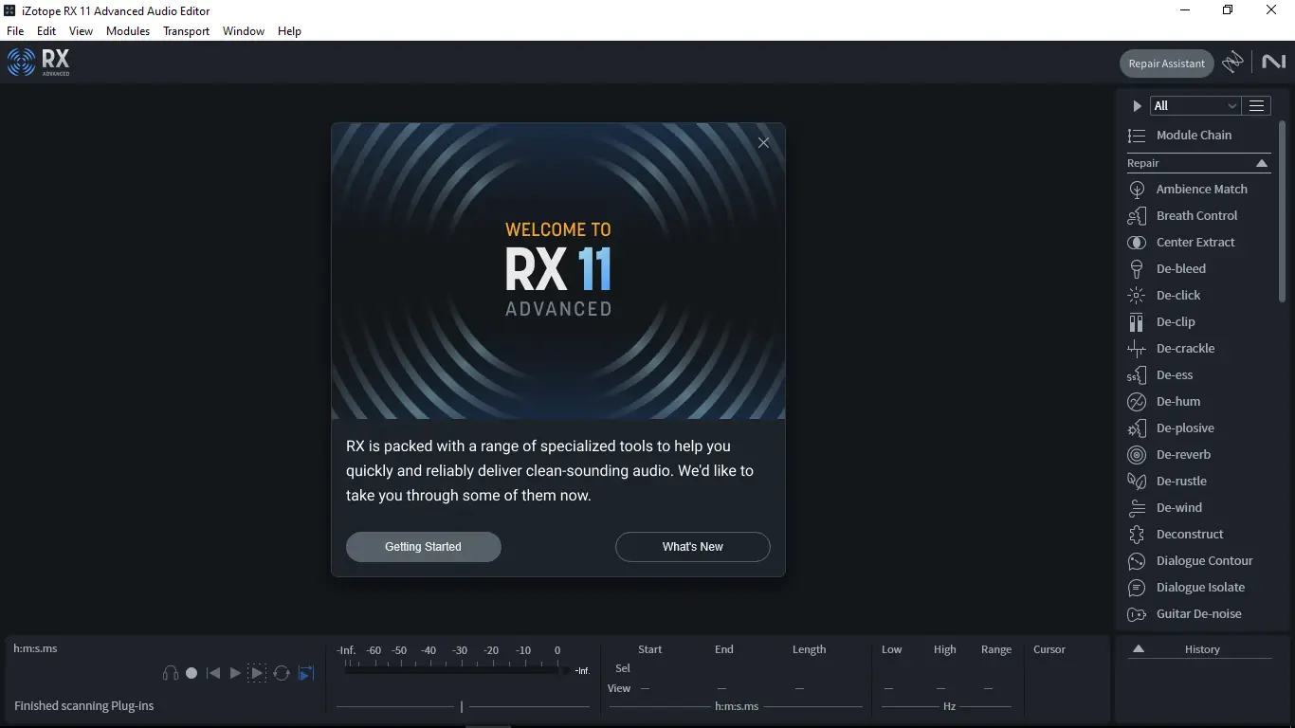The width and height of the screenshot is (1295, 728).
Task: Open the De-bleed module
Action: tap(1198, 268)
